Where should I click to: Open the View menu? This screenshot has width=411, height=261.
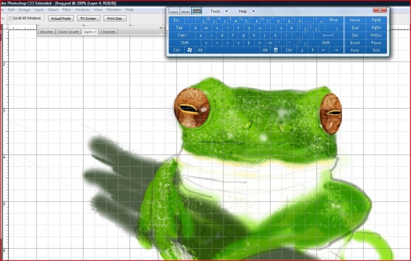click(98, 10)
